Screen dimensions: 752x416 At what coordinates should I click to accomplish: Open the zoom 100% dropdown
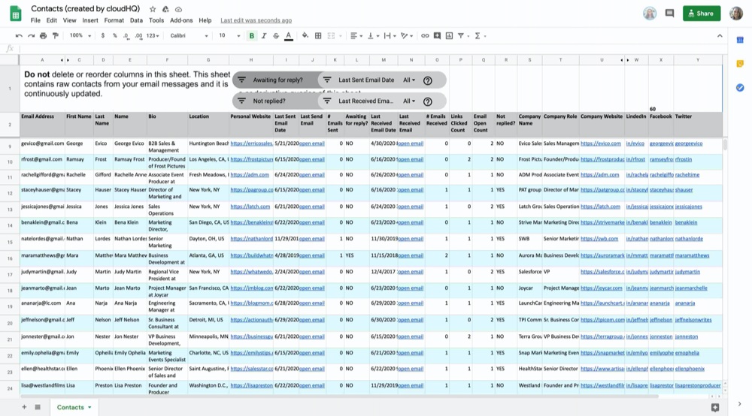[x=80, y=36]
